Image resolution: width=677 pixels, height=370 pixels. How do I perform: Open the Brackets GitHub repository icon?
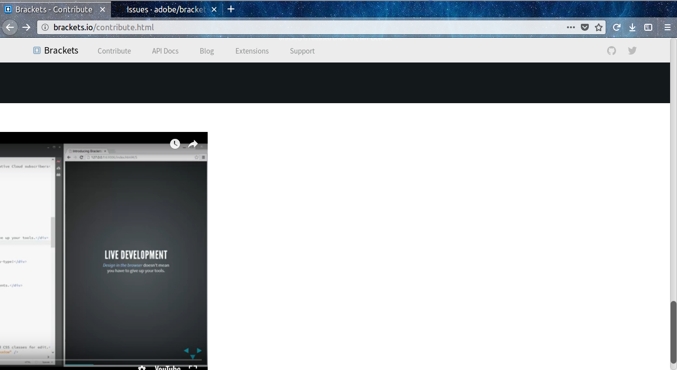[x=612, y=51]
